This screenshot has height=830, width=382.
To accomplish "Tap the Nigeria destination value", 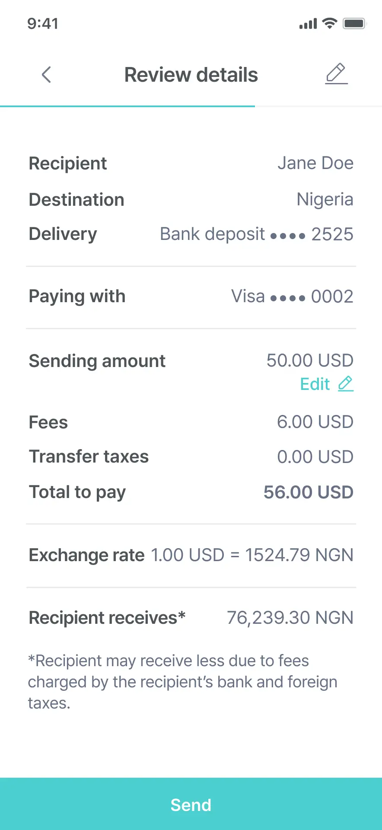I will [325, 200].
